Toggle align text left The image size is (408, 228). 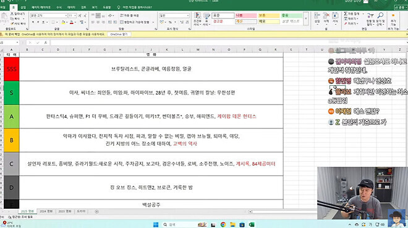tap(93, 22)
